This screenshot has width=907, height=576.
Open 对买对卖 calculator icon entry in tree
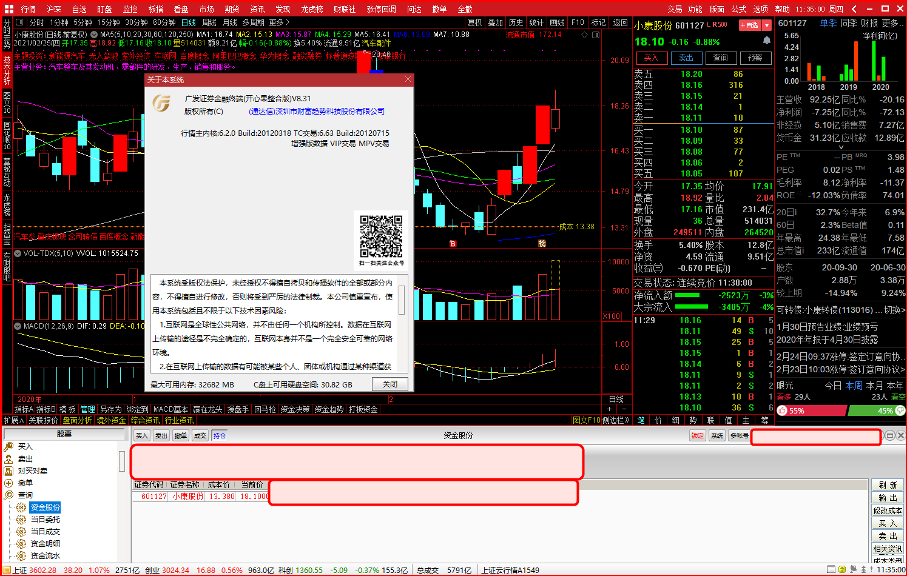click(x=25, y=471)
